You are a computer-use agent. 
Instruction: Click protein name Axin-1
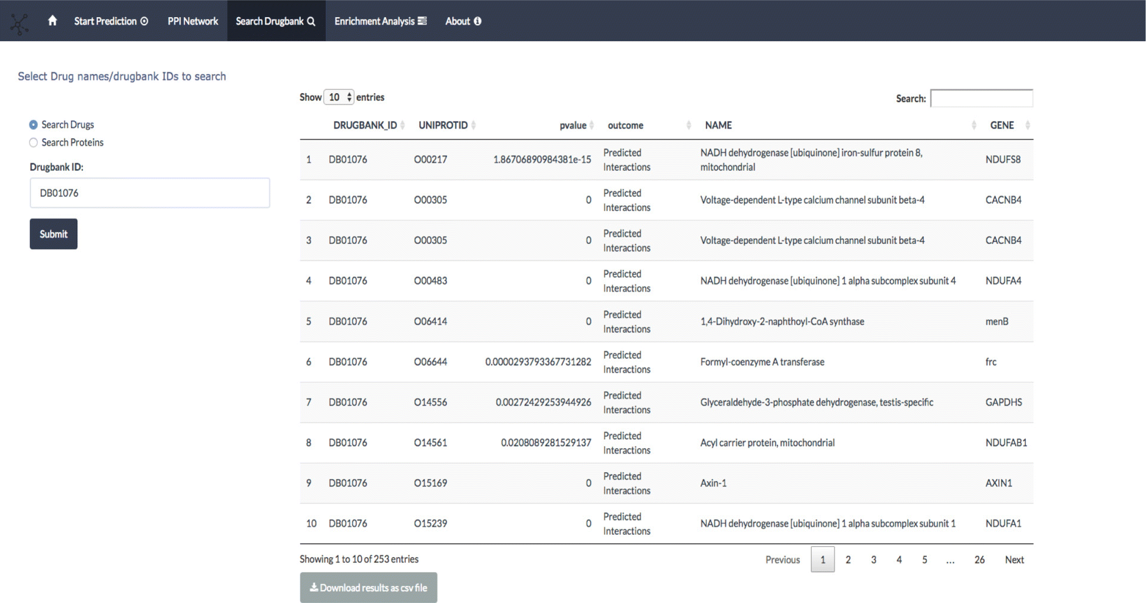(x=713, y=483)
